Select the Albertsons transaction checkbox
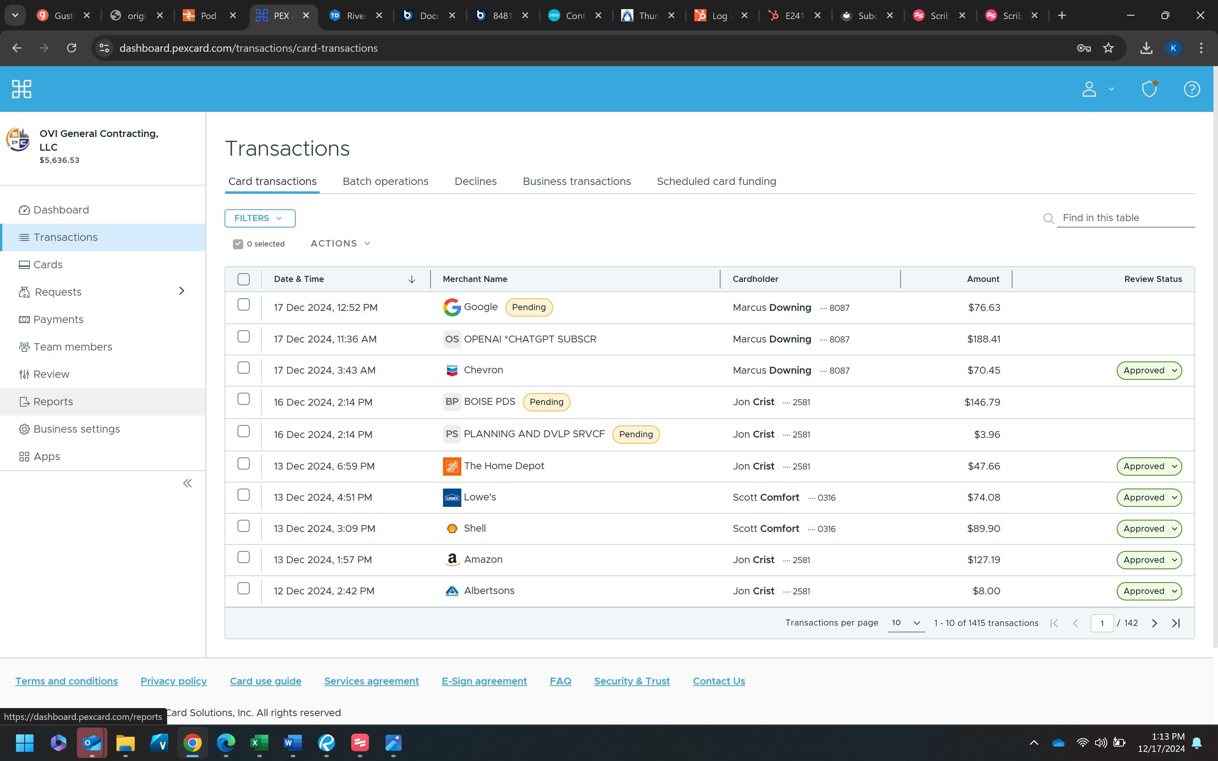Screen dimensions: 1218x761 click(x=244, y=588)
